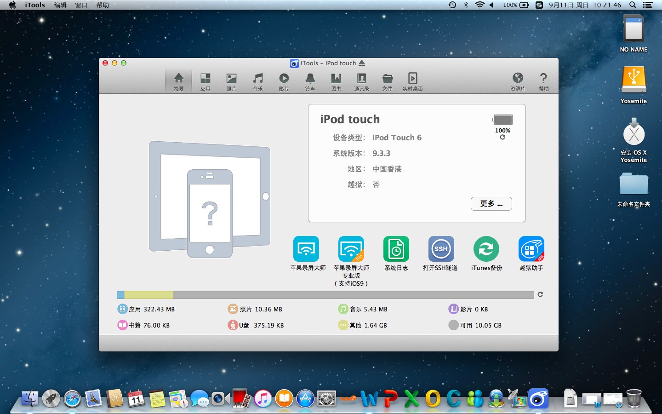Open the 窗口 menu

point(81,5)
